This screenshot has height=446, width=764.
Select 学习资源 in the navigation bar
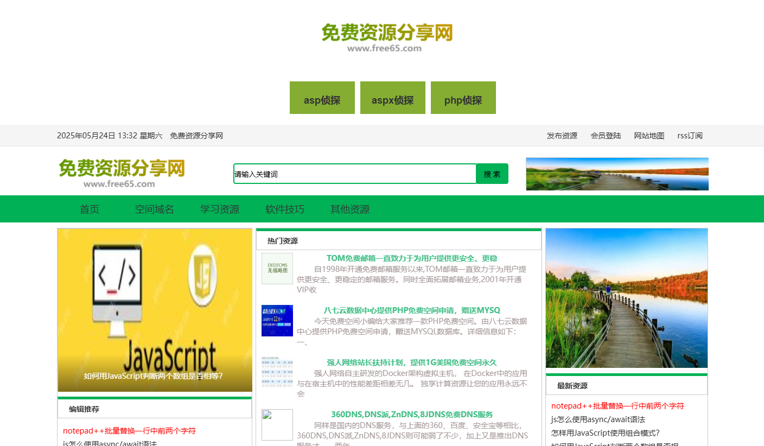click(220, 209)
